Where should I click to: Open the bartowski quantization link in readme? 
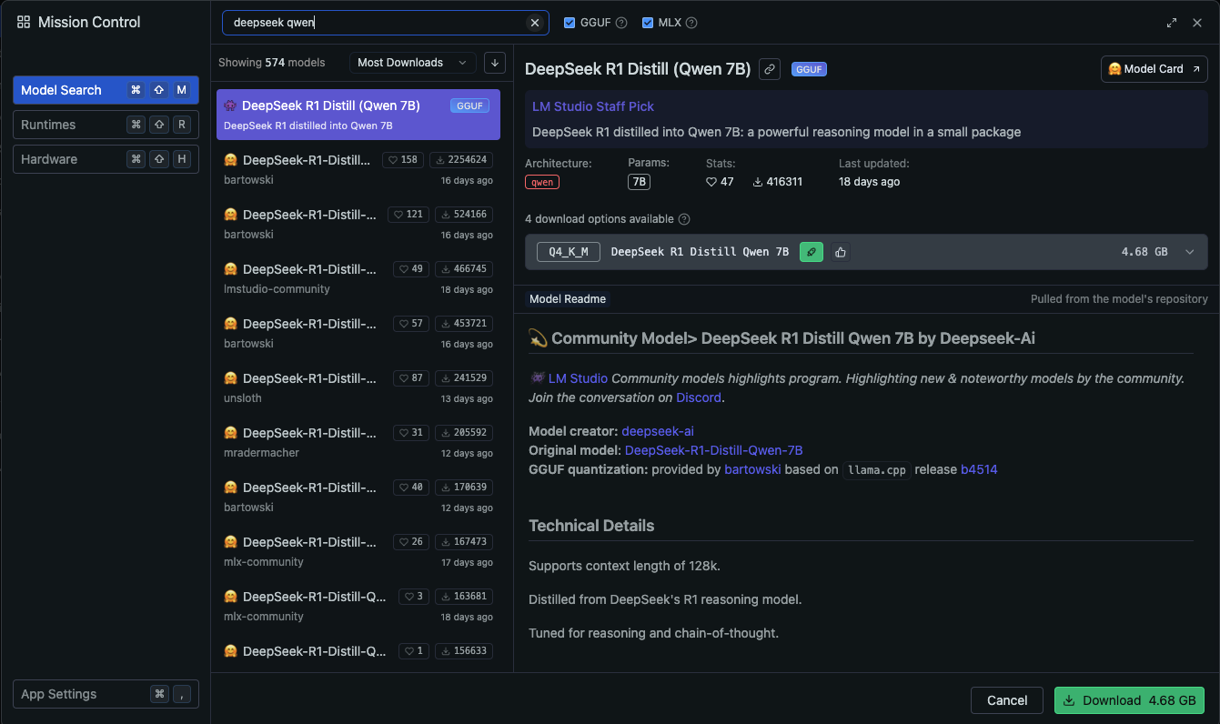coord(752,469)
